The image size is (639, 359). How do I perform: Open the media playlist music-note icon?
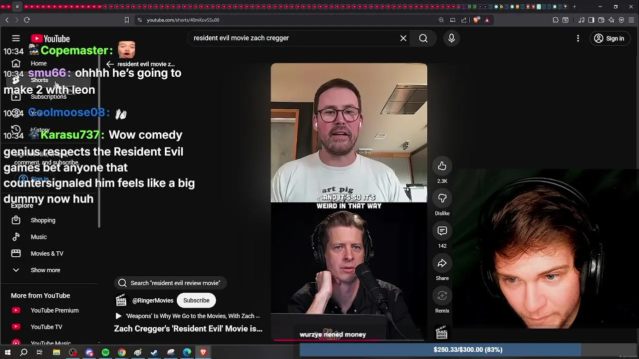pos(582,20)
